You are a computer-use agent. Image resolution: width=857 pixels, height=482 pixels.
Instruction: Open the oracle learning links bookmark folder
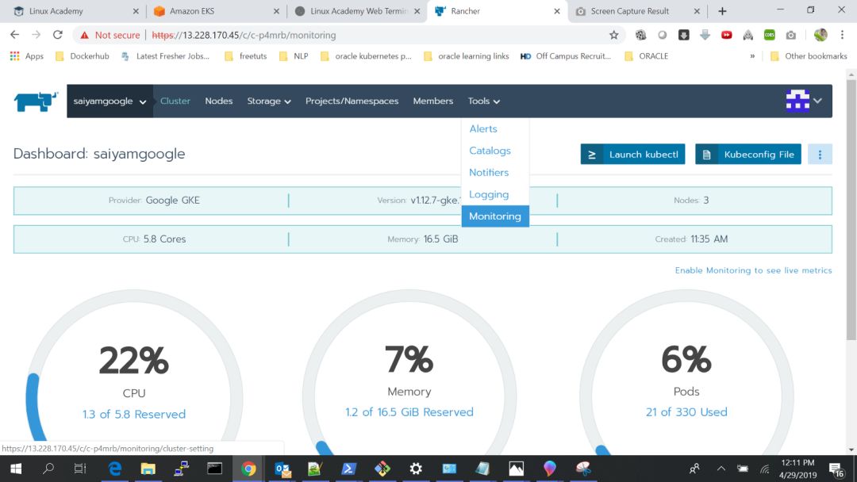[467, 55]
